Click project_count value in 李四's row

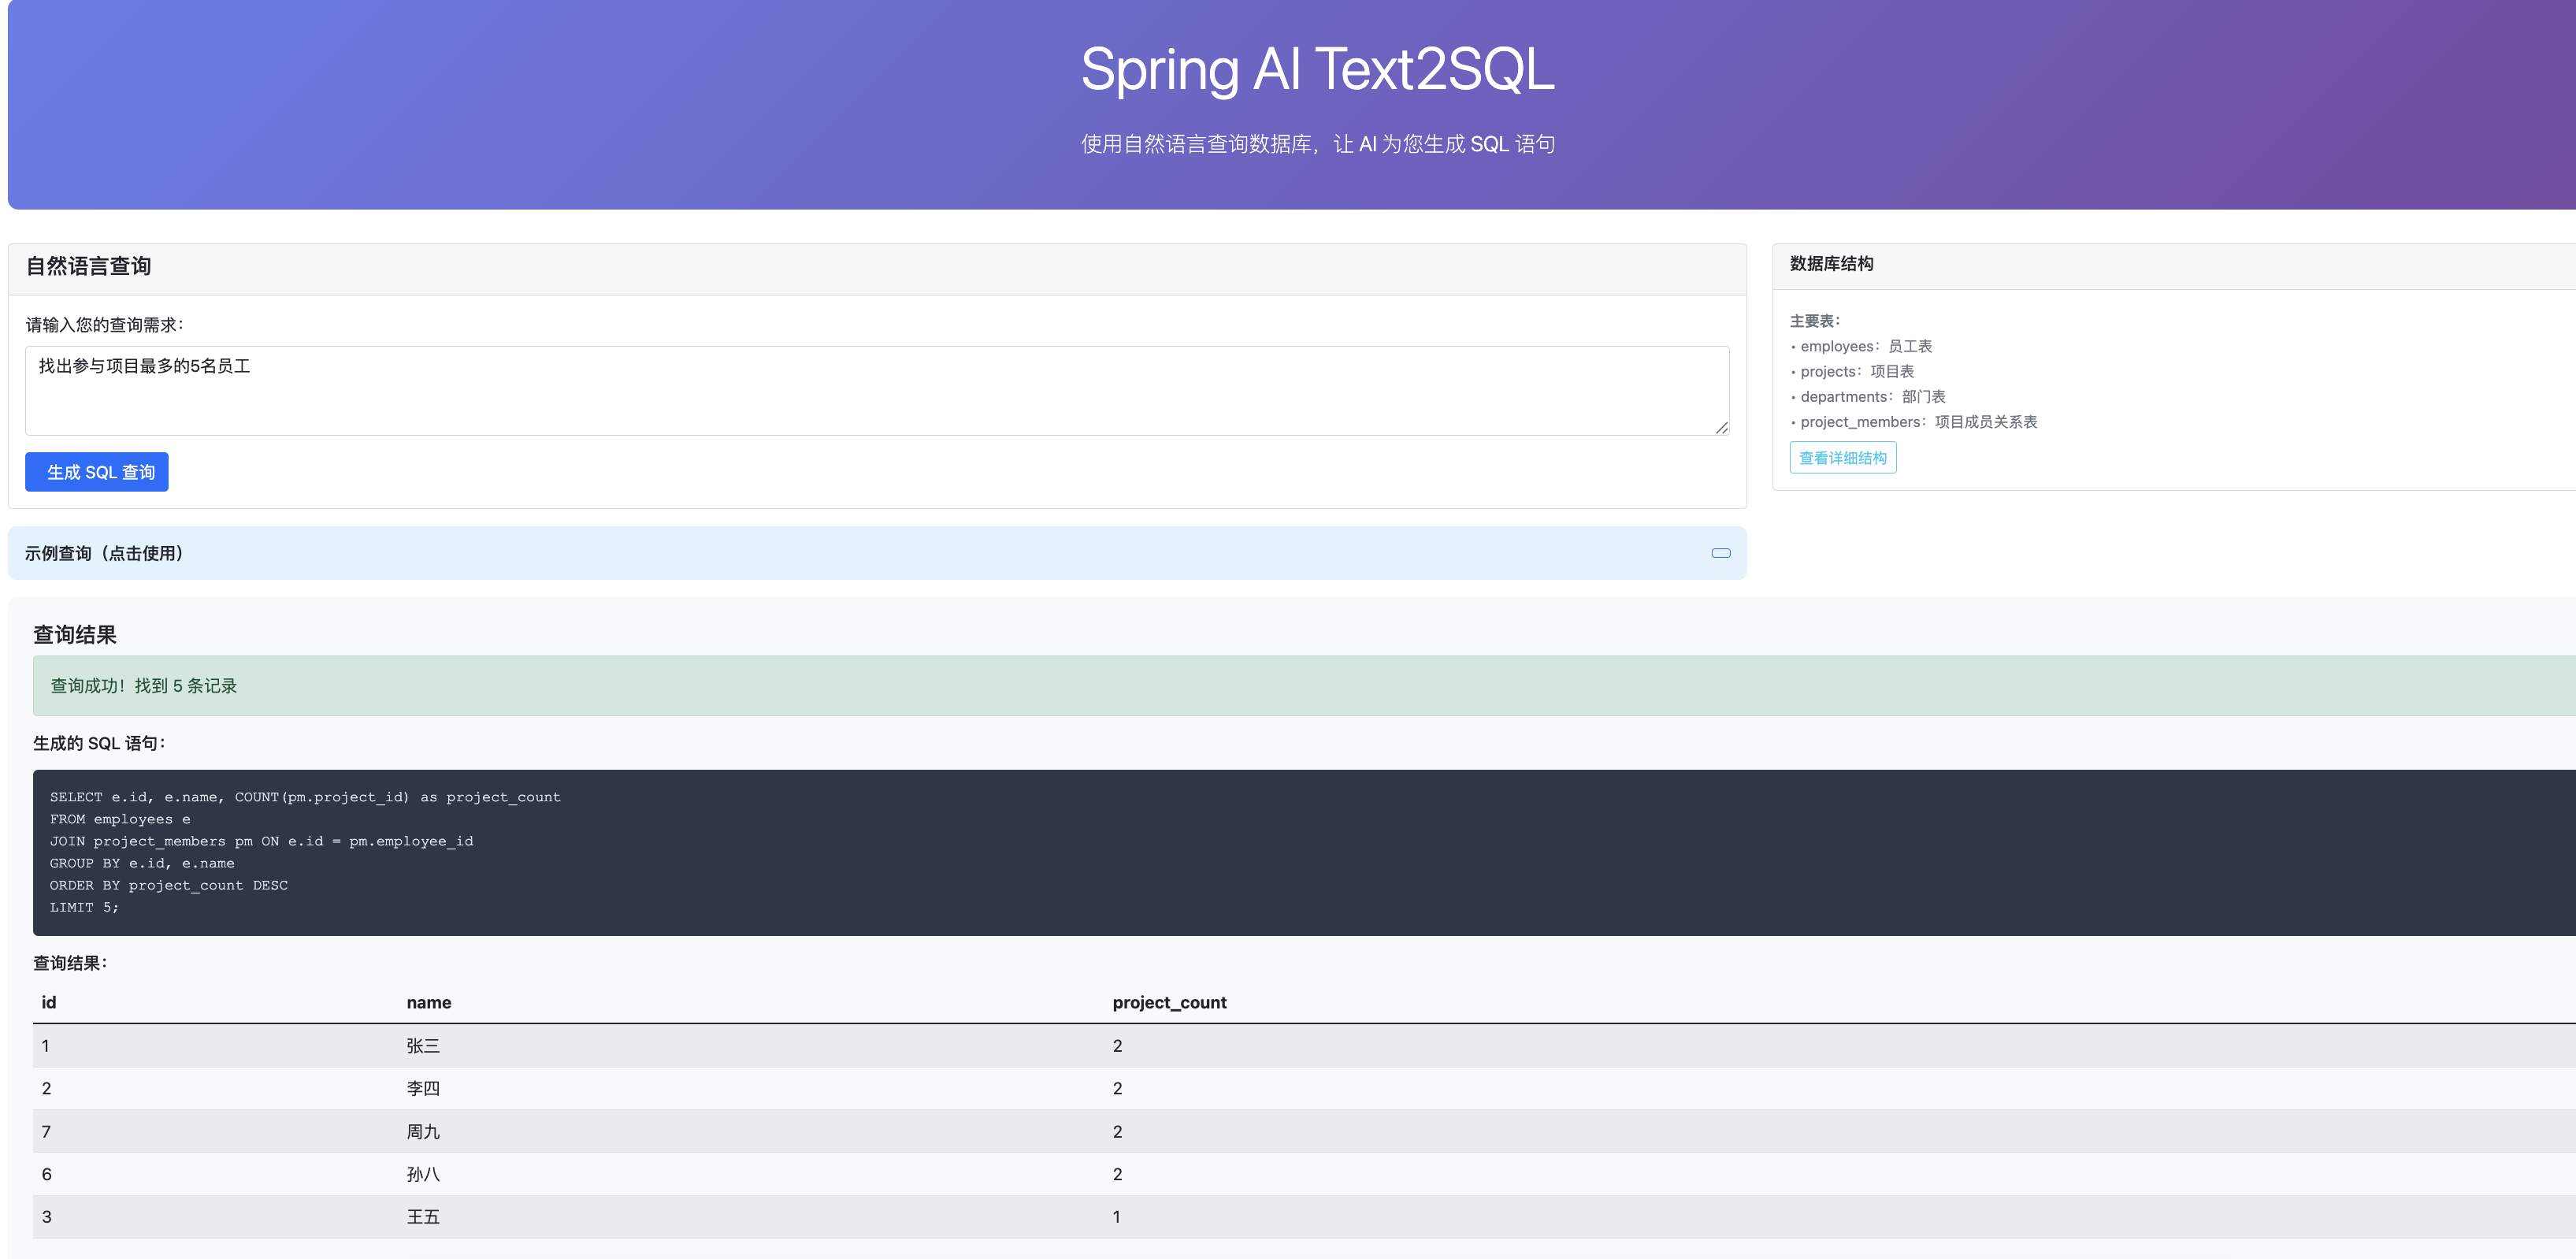(1117, 1088)
